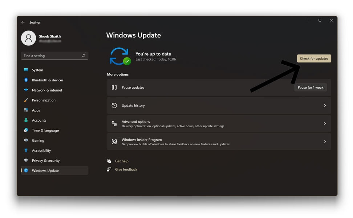
Task: Click the Time & language globe icon
Action: pyautogui.click(x=26, y=130)
